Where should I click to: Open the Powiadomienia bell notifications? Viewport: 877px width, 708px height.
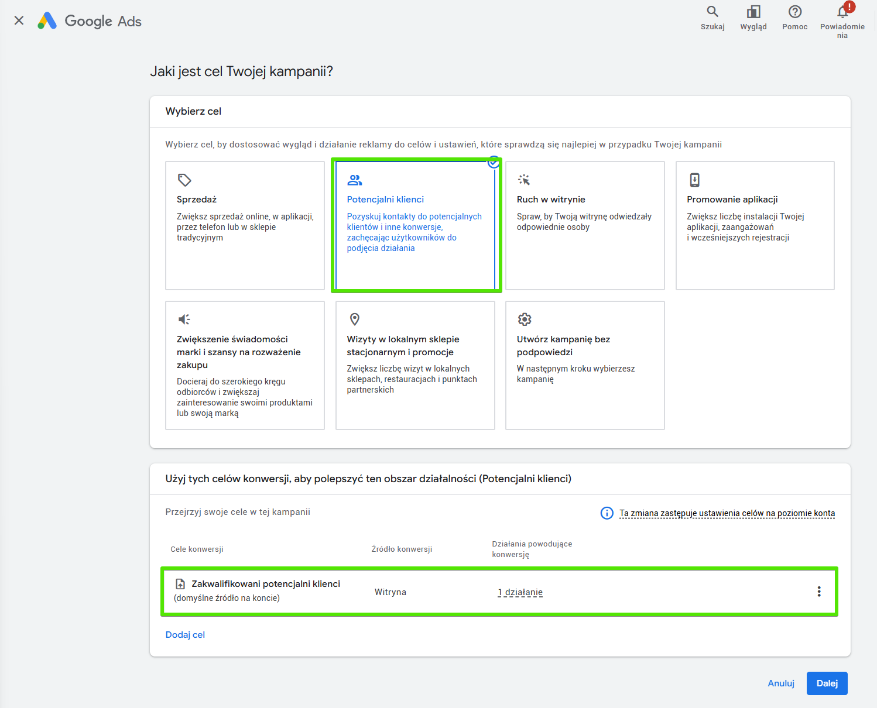pyautogui.click(x=842, y=12)
